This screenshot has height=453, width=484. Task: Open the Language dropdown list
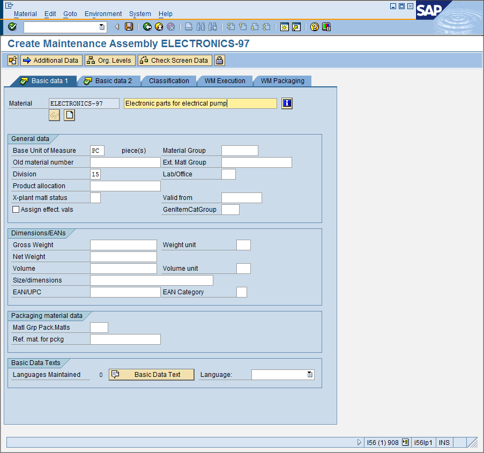click(310, 375)
